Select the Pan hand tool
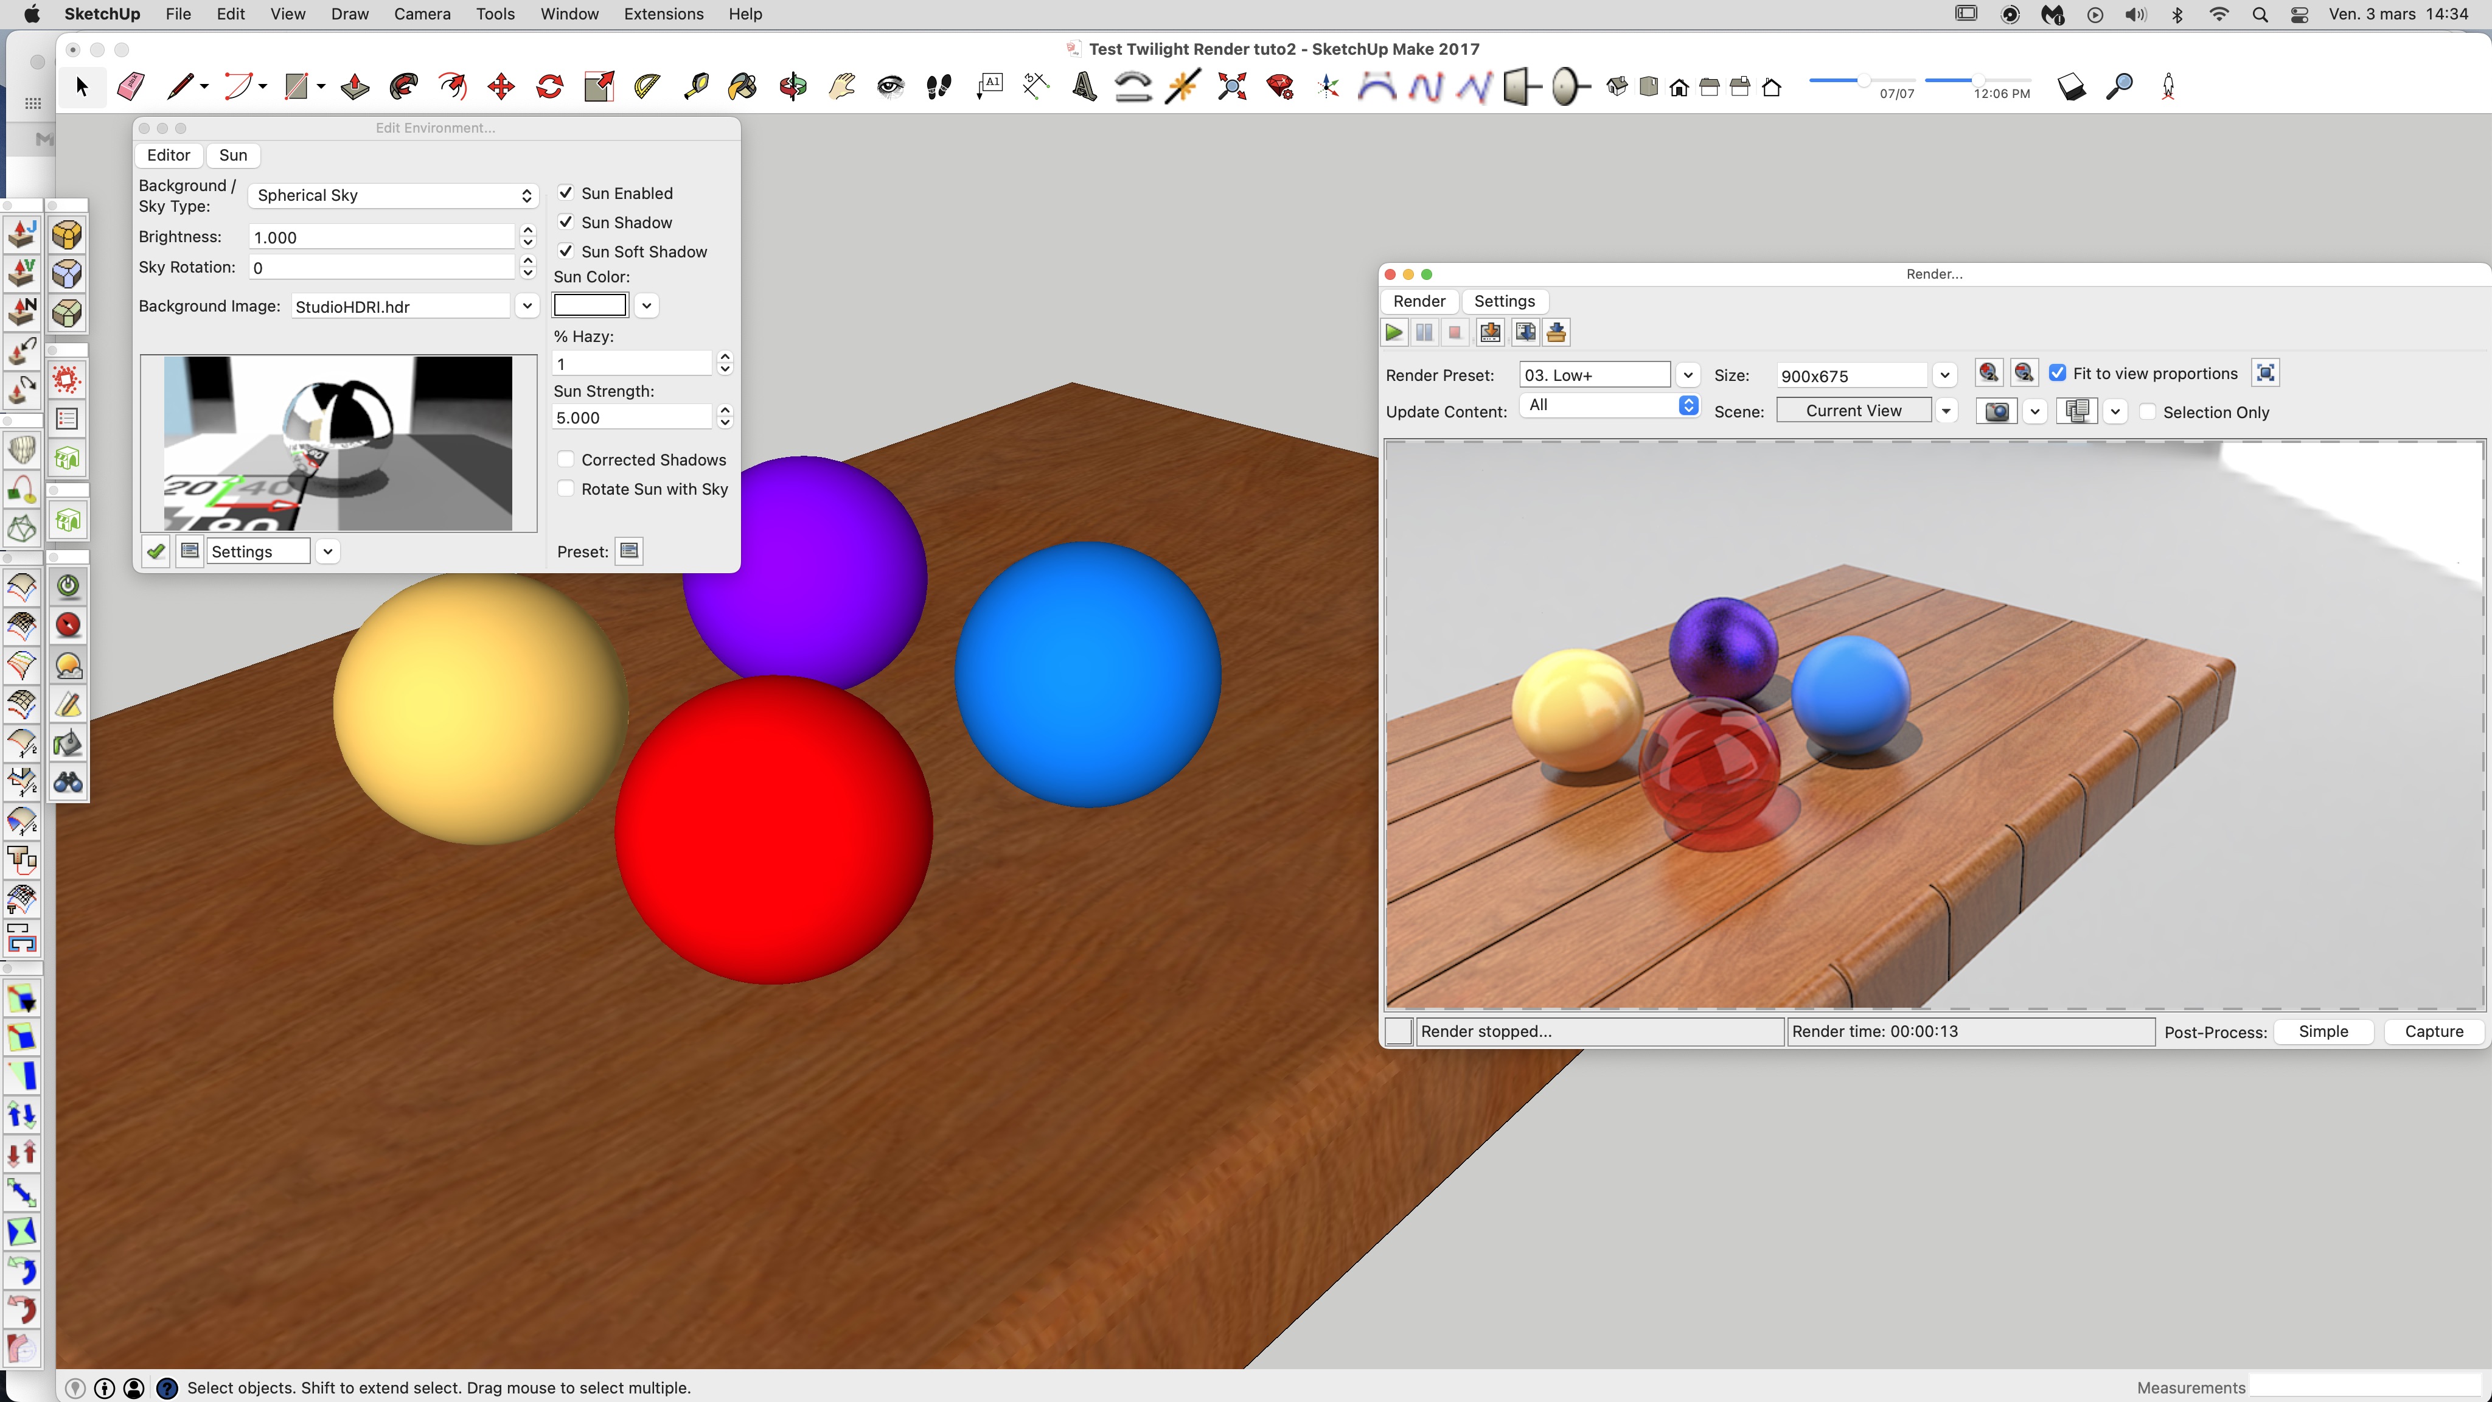 (841, 87)
